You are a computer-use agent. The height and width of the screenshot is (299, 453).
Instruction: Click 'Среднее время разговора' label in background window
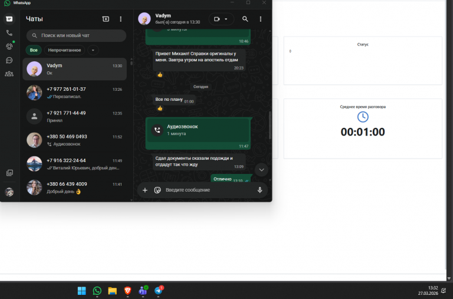[363, 107]
